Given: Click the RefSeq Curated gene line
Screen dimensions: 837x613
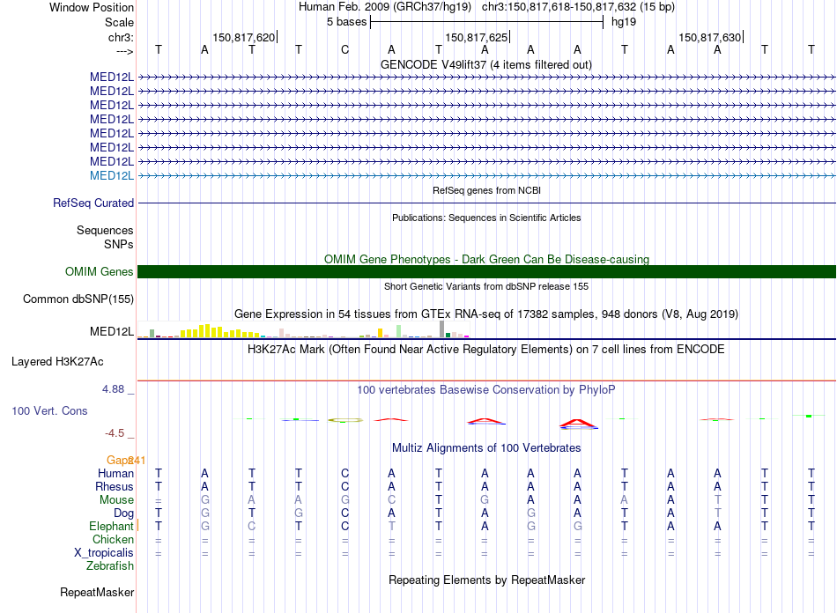Looking at the screenshot, I should 486,203.
